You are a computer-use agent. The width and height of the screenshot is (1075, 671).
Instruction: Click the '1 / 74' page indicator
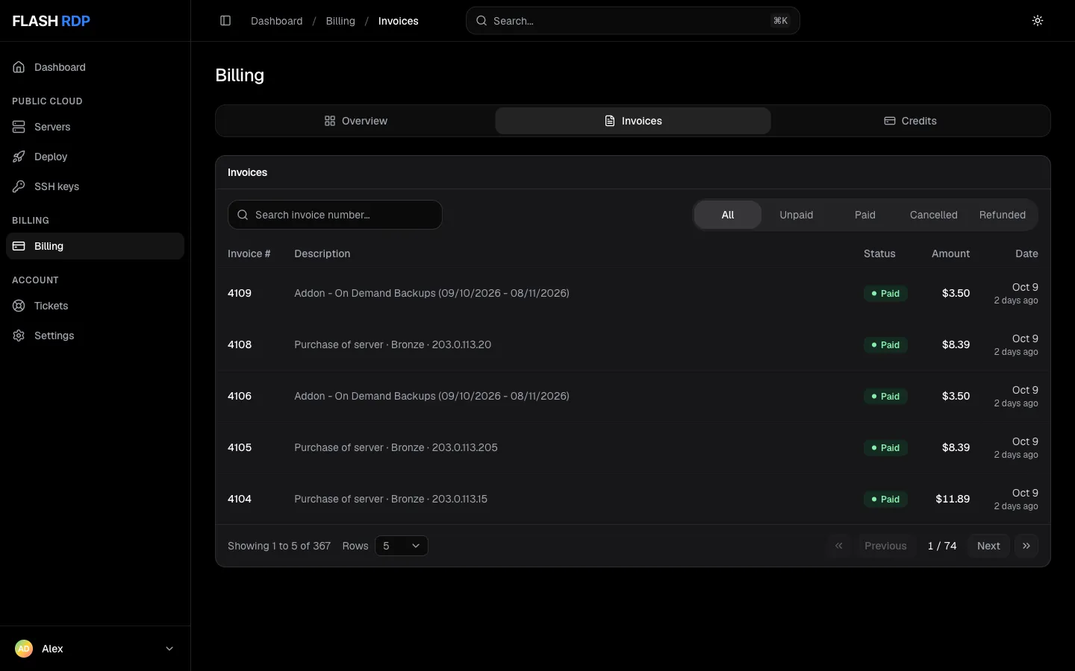pyautogui.click(x=942, y=546)
